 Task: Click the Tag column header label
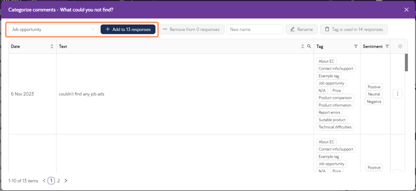click(320, 46)
